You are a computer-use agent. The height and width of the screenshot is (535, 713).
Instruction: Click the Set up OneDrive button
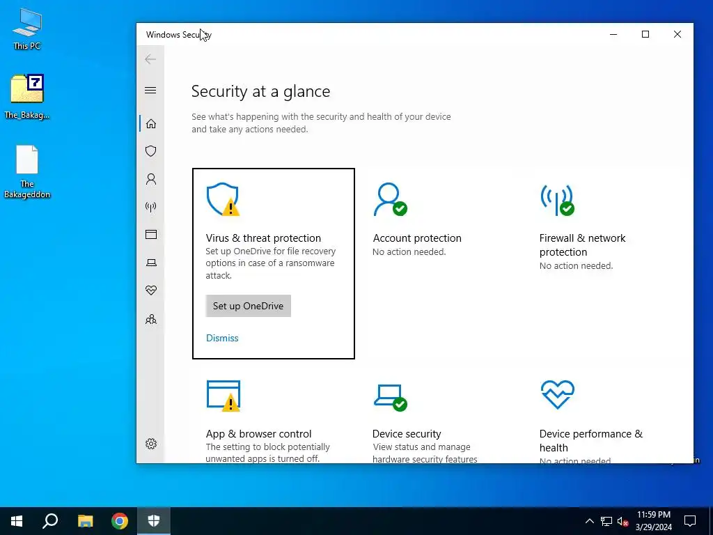tap(249, 306)
